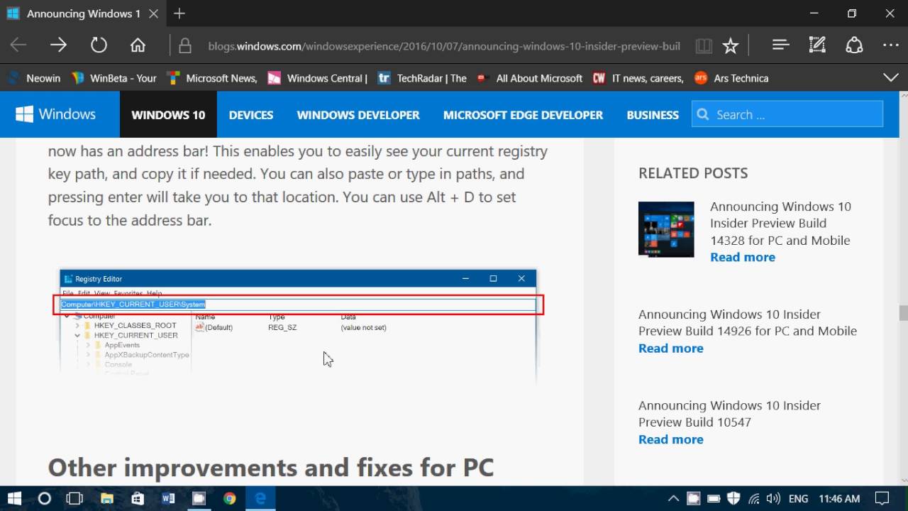
Task: Open Insider Preview Build 10547 title
Action: [x=729, y=413]
